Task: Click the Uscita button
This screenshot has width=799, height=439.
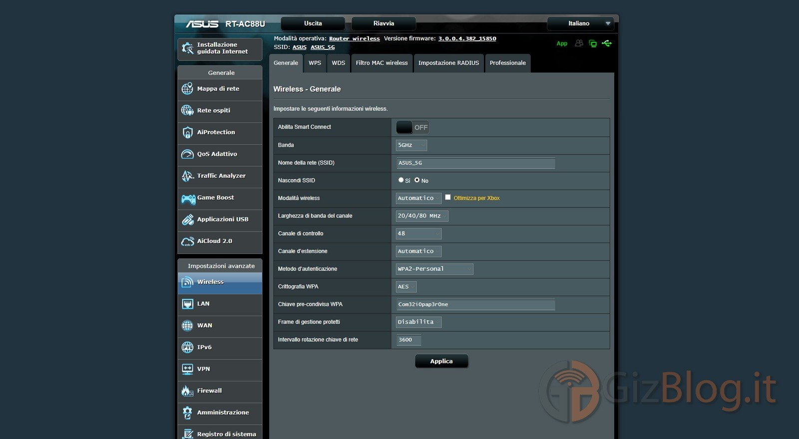Action: pos(313,23)
